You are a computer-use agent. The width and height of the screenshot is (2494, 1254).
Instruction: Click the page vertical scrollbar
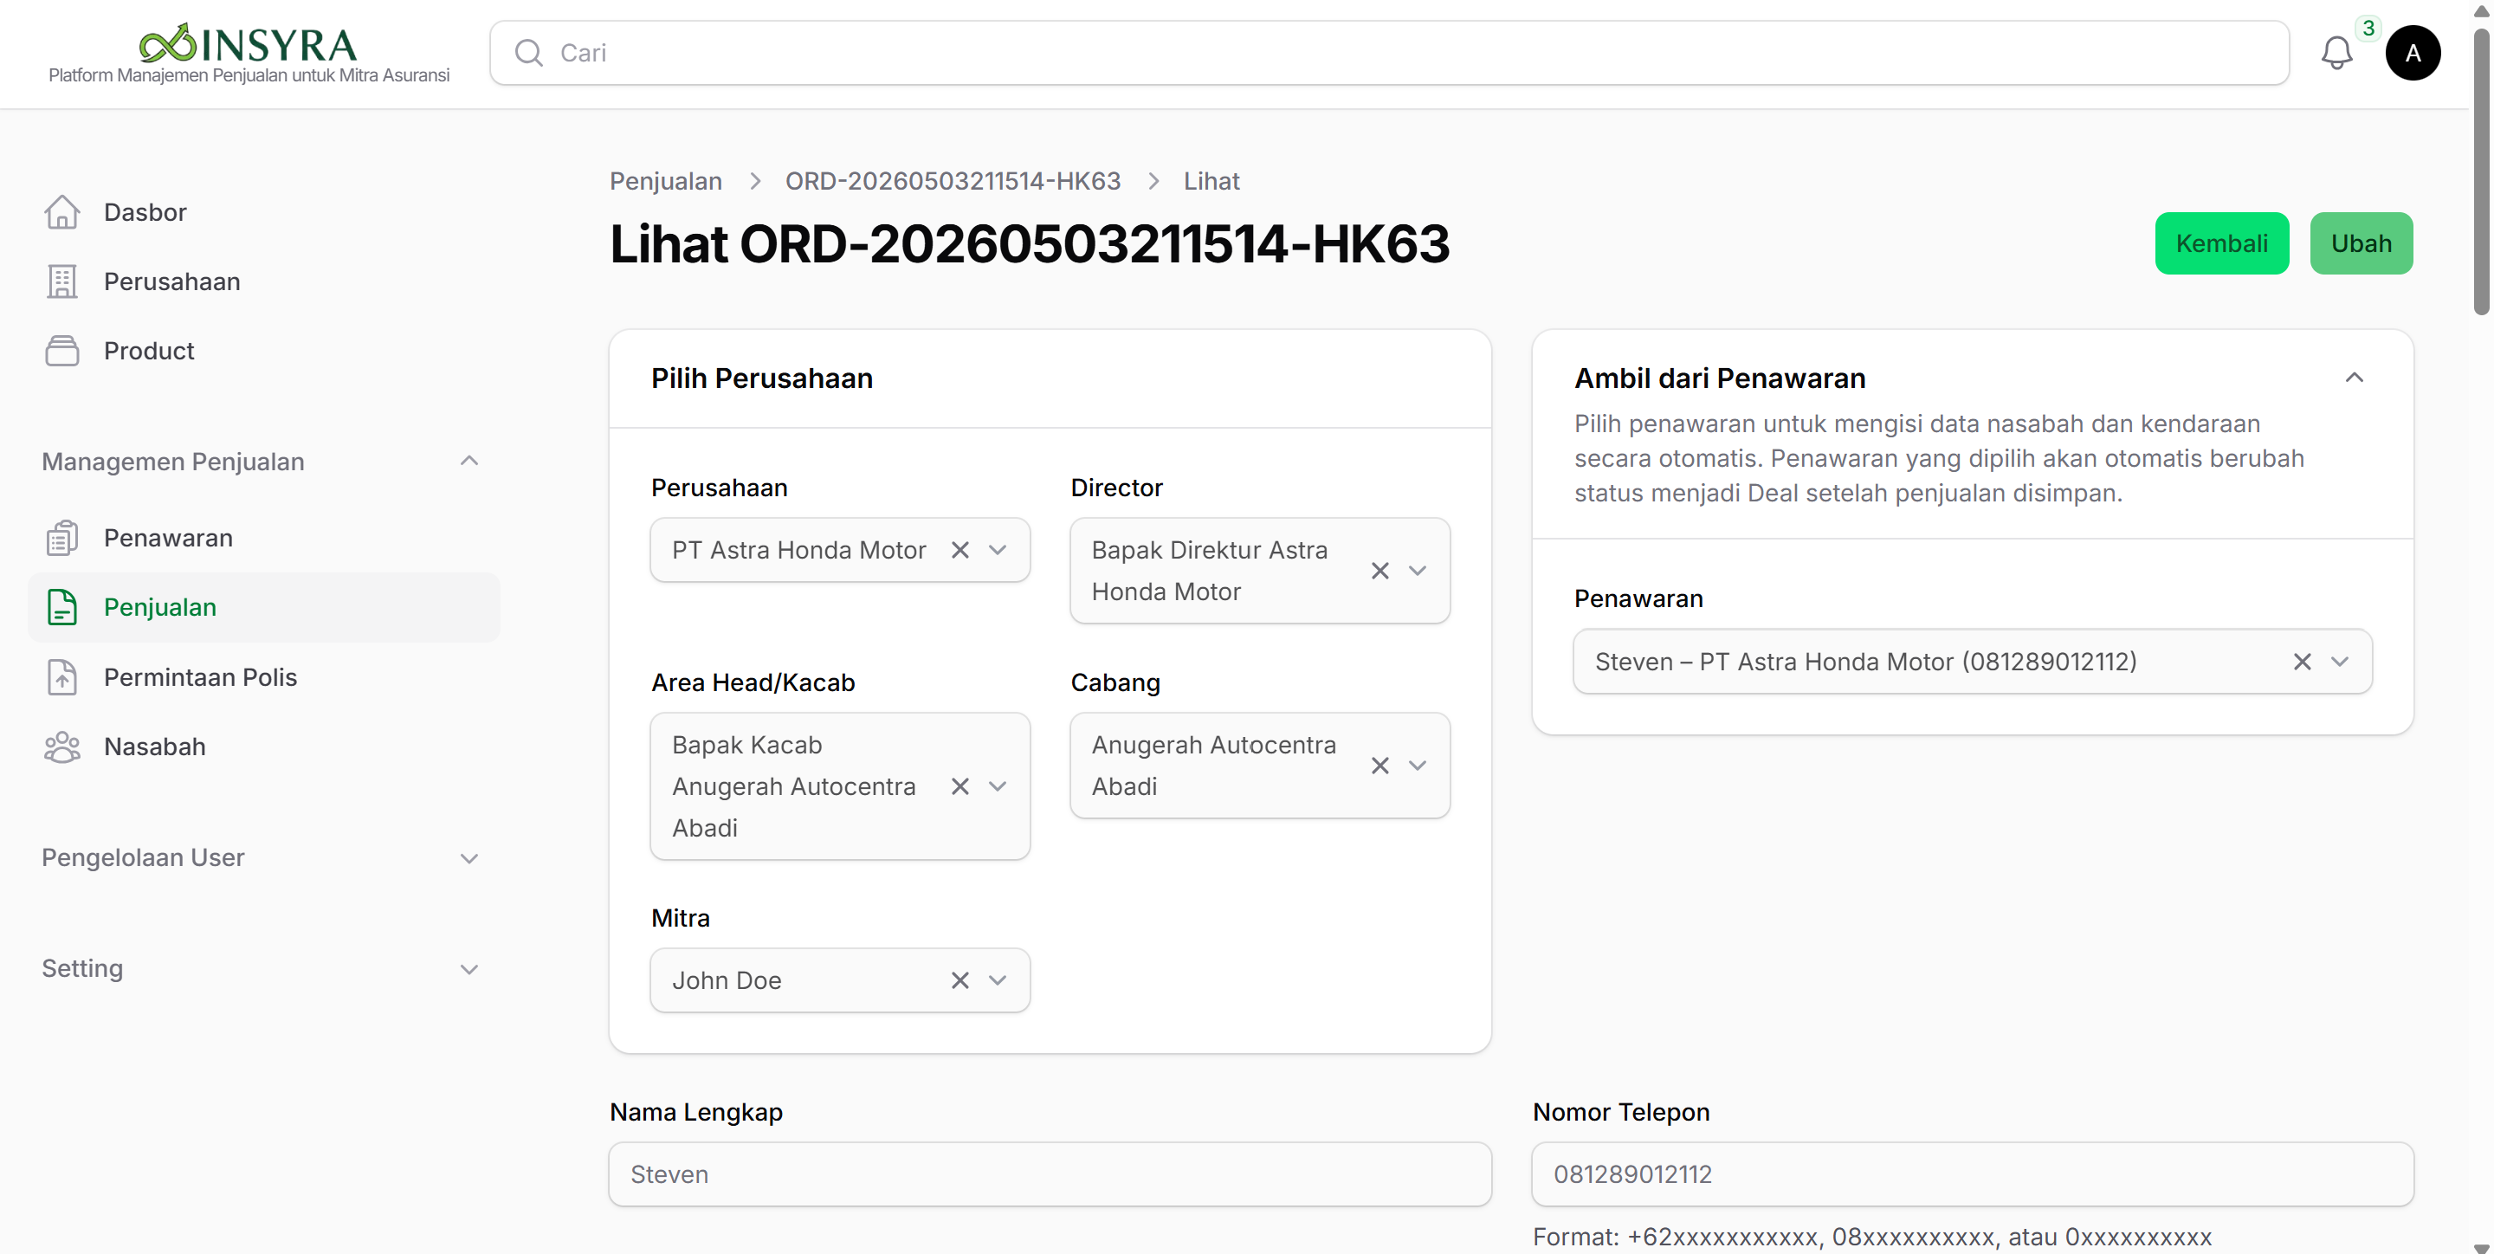tap(2481, 171)
